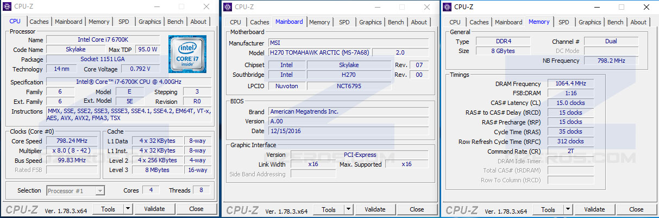
Task: Click the BIOS Brand 'American Megatrends Inc.'
Action: 348,111
